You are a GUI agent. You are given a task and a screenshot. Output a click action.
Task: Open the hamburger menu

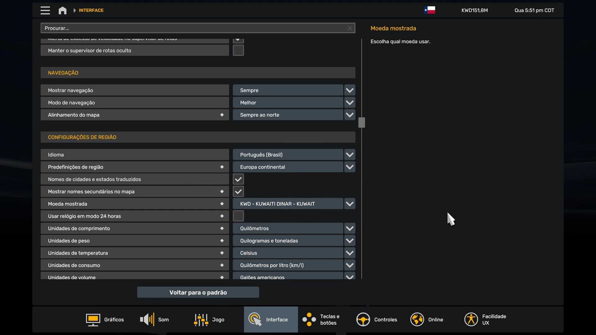click(x=45, y=10)
